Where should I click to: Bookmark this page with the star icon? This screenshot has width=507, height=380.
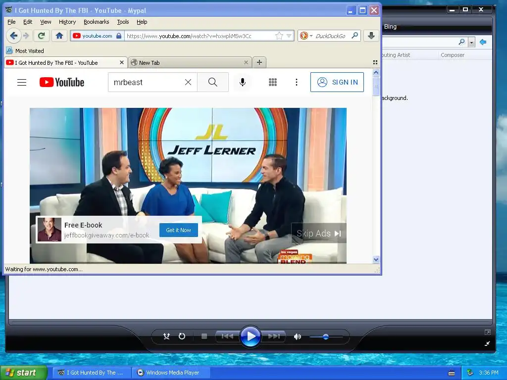(279, 36)
